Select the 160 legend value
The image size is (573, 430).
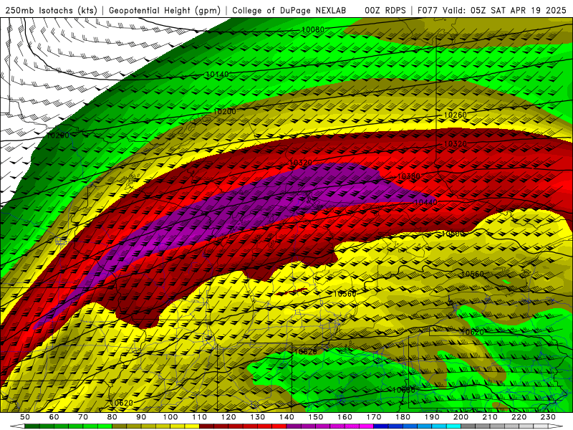pos(345,417)
